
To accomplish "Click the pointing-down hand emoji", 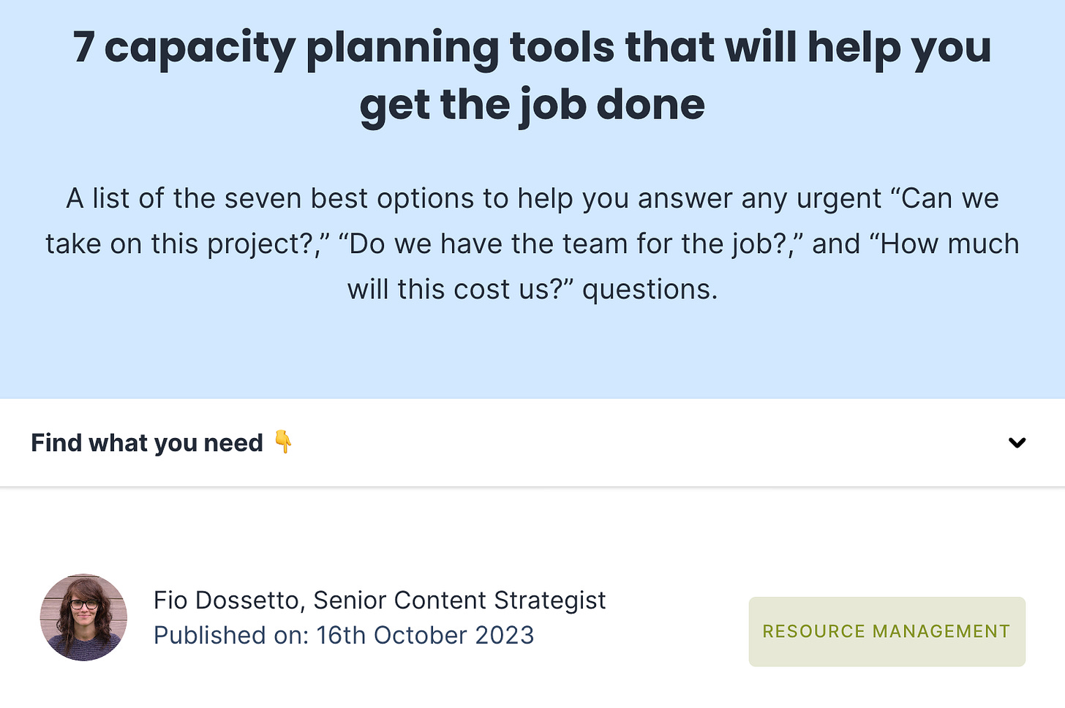I will click(283, 442).
